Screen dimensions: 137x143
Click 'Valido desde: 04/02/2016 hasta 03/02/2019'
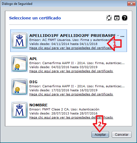click(63, 67)
